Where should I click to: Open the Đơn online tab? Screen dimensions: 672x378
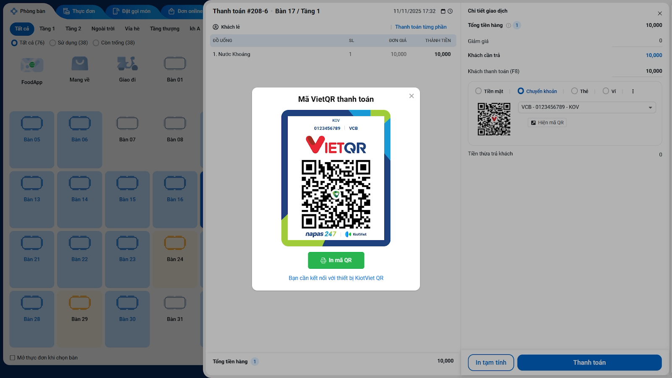(x=185, y=11)
